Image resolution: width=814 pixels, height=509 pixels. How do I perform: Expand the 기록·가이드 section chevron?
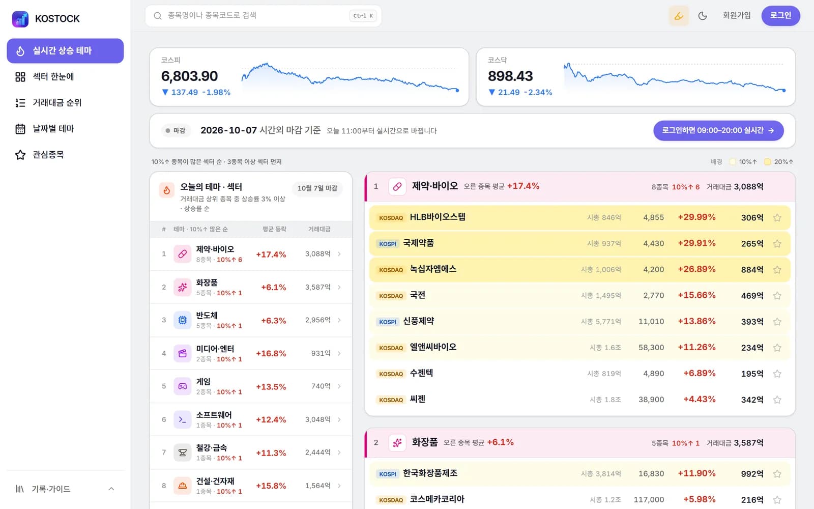coord(111,489)
